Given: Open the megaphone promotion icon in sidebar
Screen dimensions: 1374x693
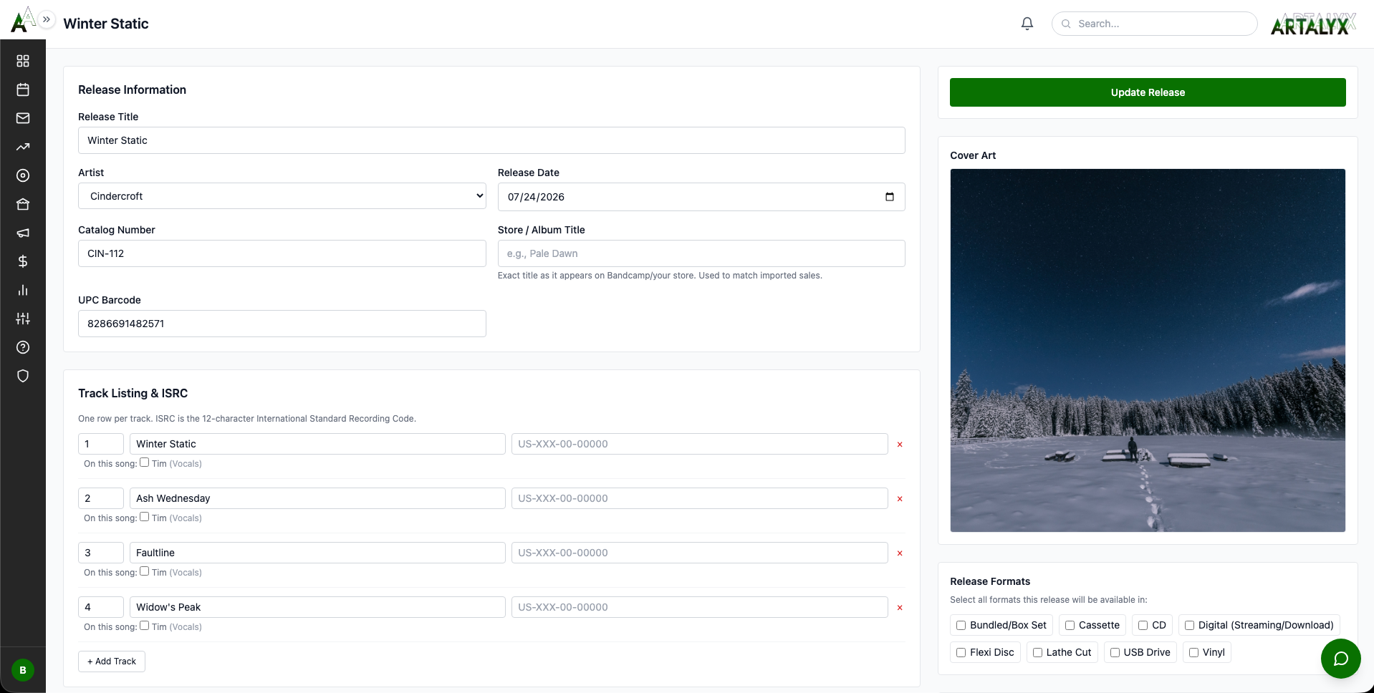Looking at the screenshot, I should click(x=23, y=233).
